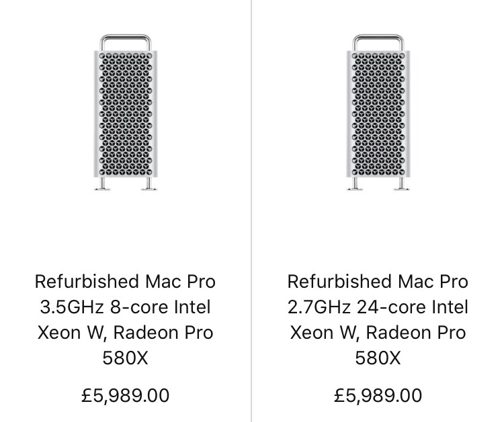Click the £5,989.00 price of the 8-core model

tap(126, 396)
